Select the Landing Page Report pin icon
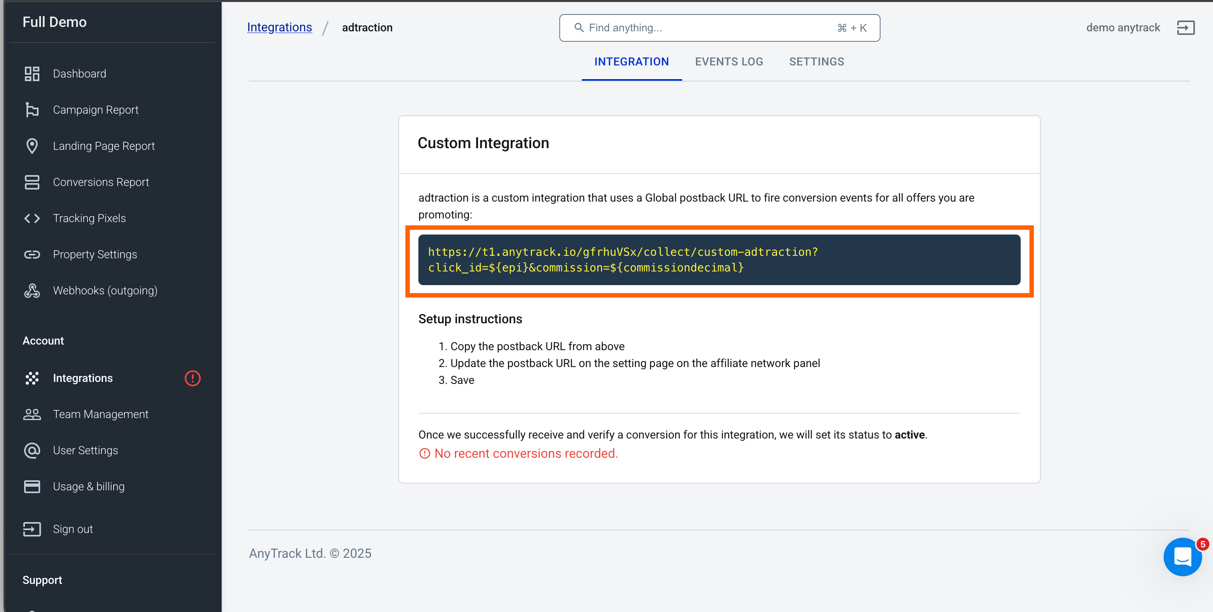 click(32, 146)
